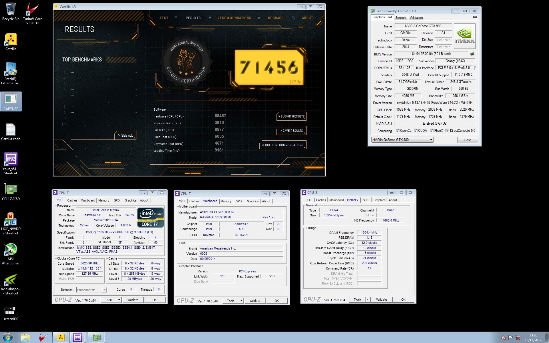Select the Sensors tab in GPU-Z
The height and width of the screenshot is (343, 549).
pyautogui.click(x=400, y=17)
